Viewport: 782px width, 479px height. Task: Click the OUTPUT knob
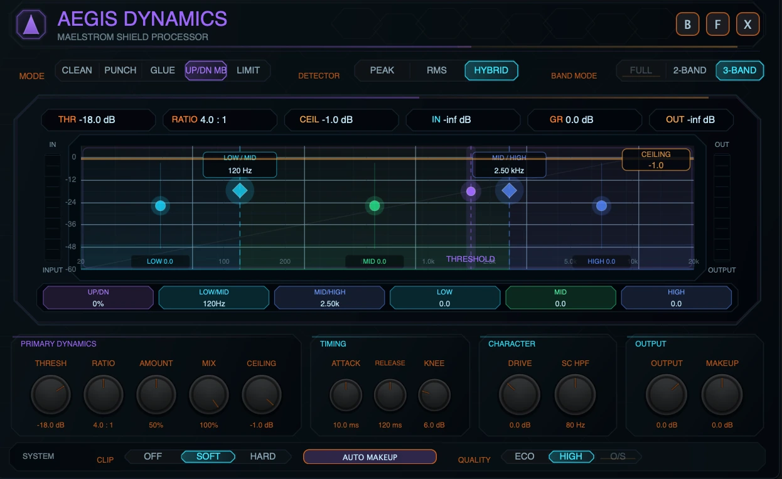click(667, 395)
